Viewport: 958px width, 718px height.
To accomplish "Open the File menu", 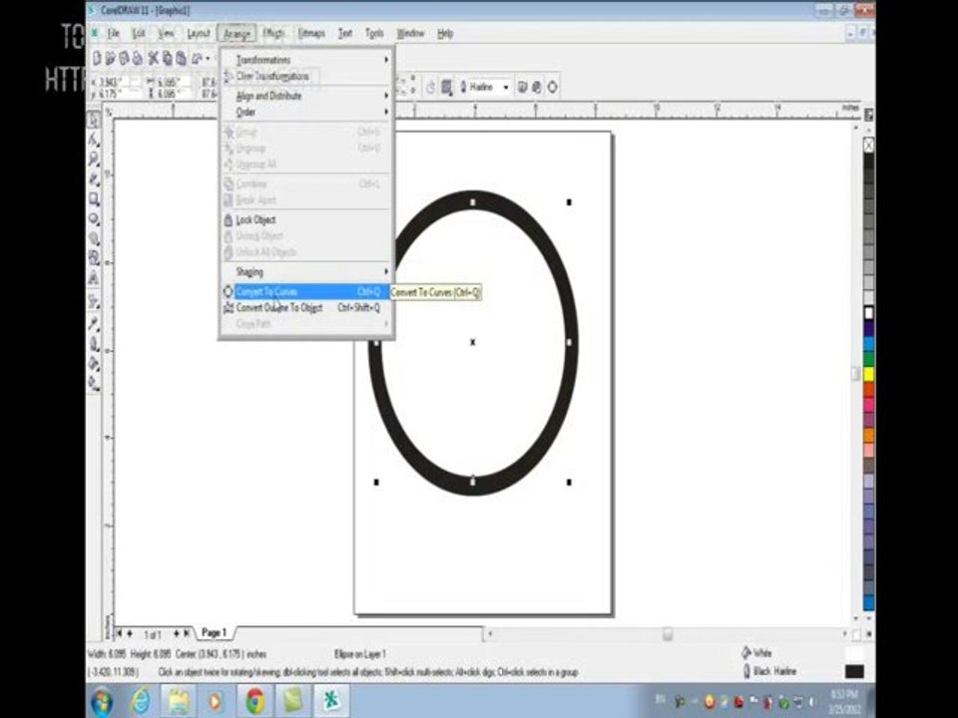I will click(114, 33).
